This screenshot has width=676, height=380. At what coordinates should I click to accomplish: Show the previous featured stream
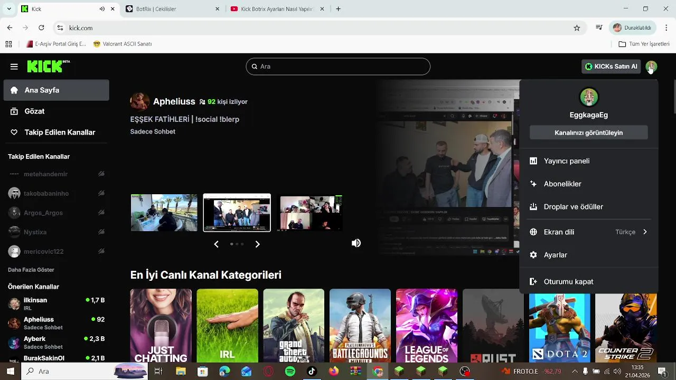tap(216, 244)
